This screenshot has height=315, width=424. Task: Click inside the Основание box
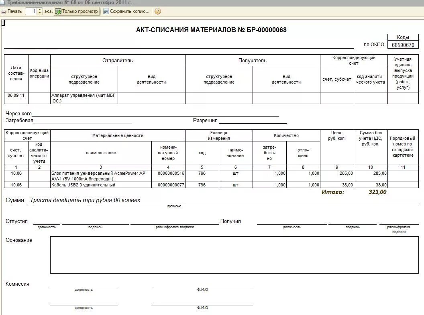[x=234, y=255]
